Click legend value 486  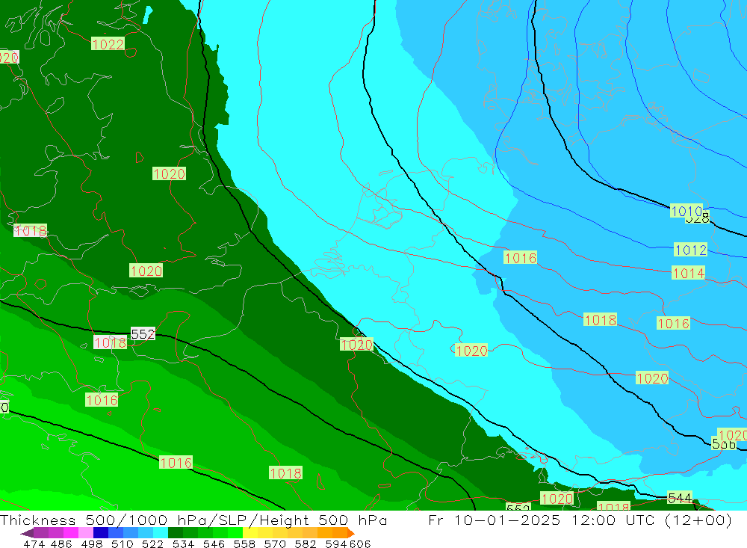coord(61,544)
